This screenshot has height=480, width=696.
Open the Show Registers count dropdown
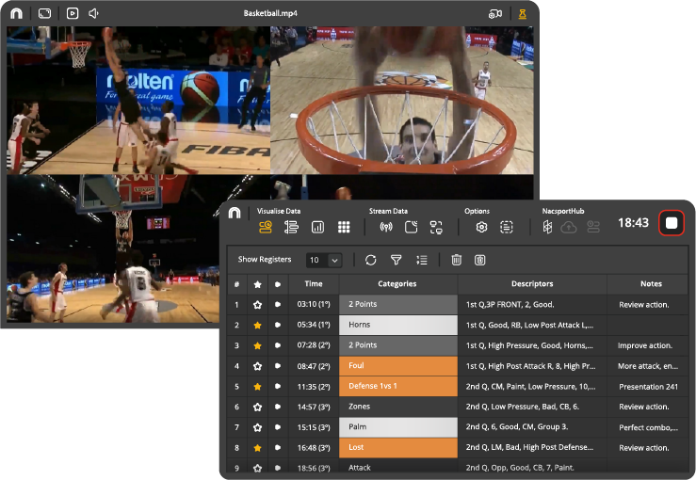(324, 260)
